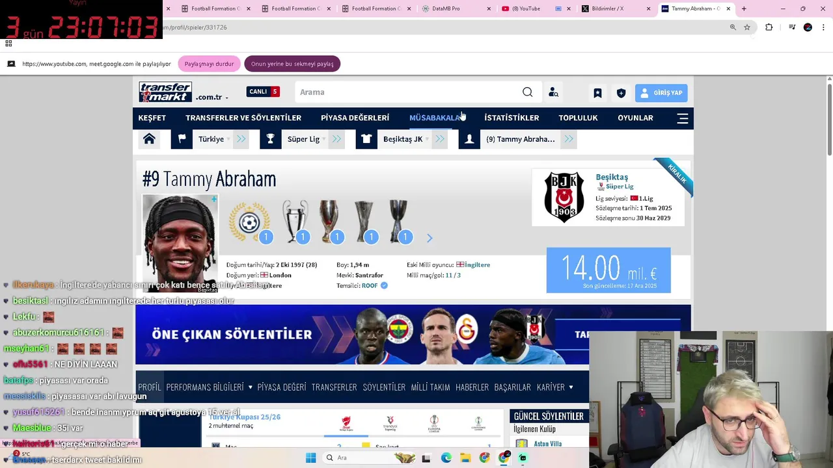Open the TOPLULUK menu
833x468 pixels.
[578, 118]
